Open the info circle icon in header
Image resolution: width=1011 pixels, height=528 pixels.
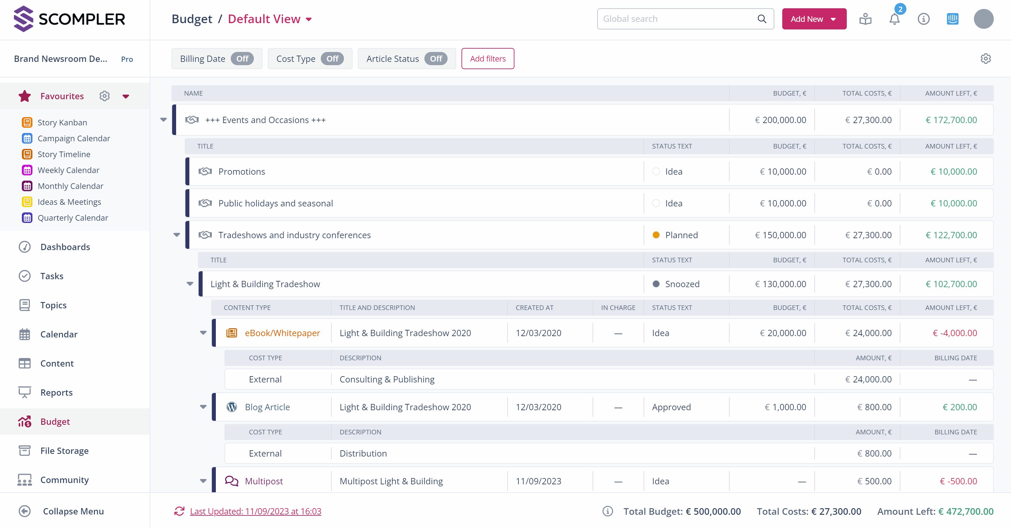click(x=923, y=19)
